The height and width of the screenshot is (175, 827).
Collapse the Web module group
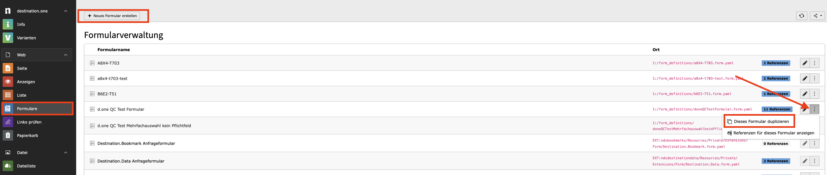[x=66, y=55]
